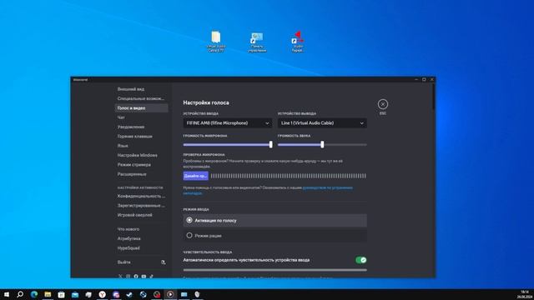The width and height of the screenshot is (534, 300).
Task: Open Steam from the taskbar
Action: pyautogui.click(x=129, y=294)
